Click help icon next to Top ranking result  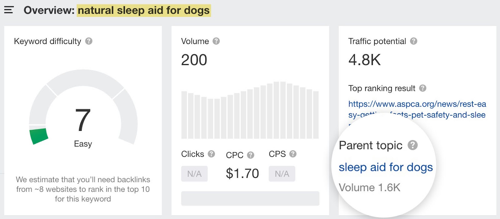423,88
